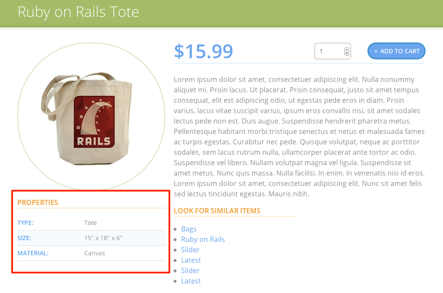Increase quantity with the stepper up arrow
Viewport: 443px width, 293px height.
tap(347, 50)
